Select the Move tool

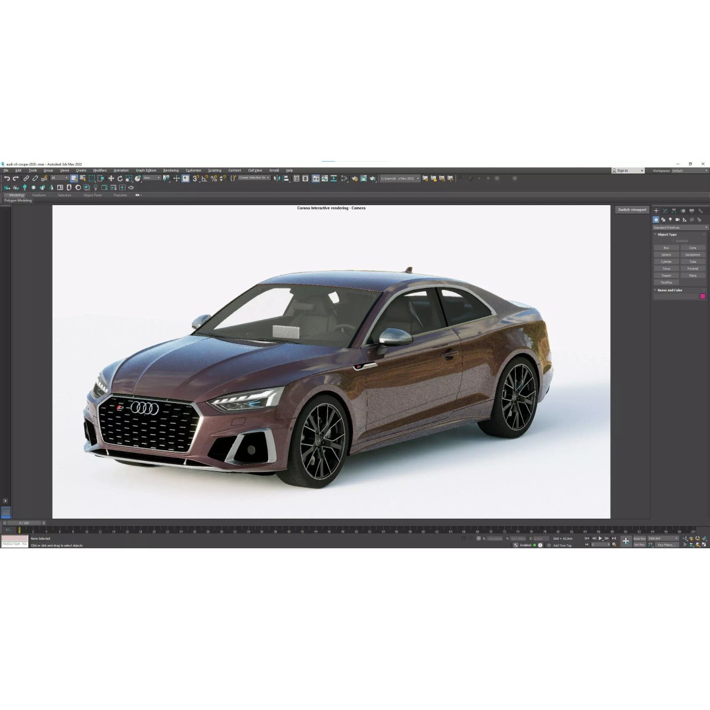tap(111, 178)
